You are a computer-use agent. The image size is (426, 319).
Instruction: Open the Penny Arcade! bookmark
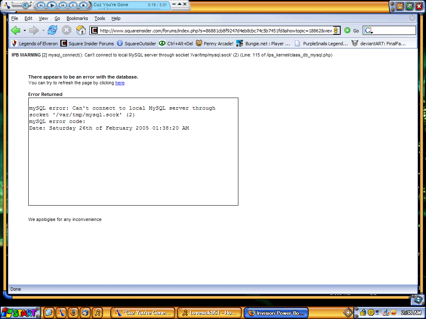click(x=215, y=43)
